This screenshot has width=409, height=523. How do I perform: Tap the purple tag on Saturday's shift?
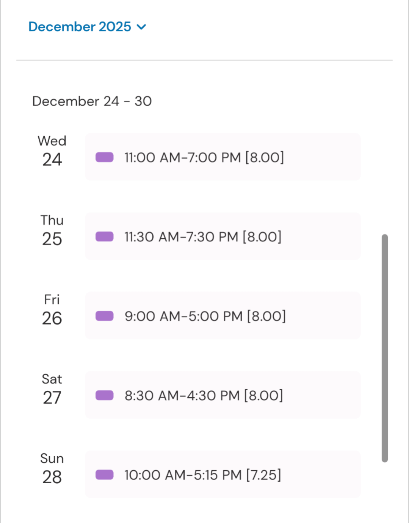(104, 395)
